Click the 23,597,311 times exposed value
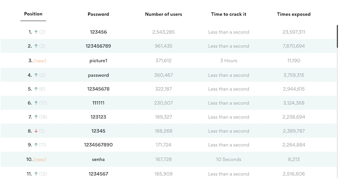 click(293, 32)
